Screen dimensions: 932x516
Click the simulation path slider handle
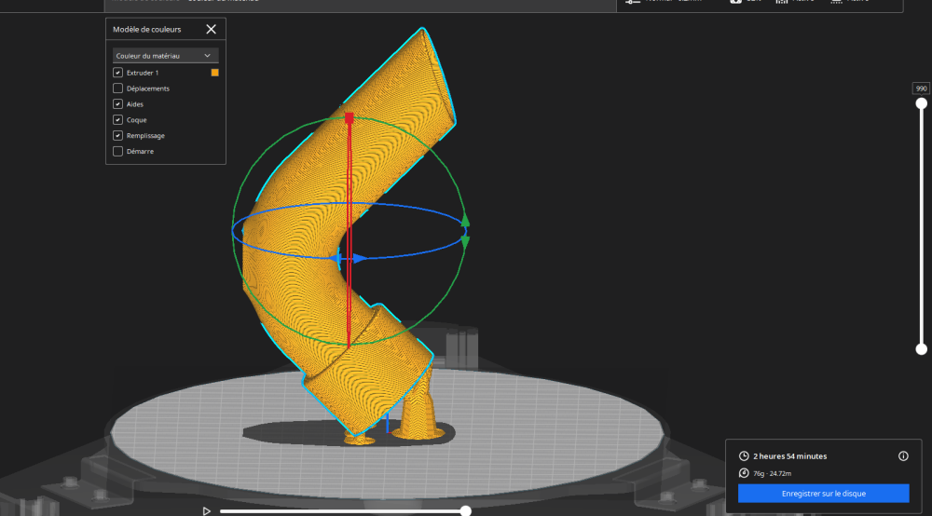coord(466,510)
